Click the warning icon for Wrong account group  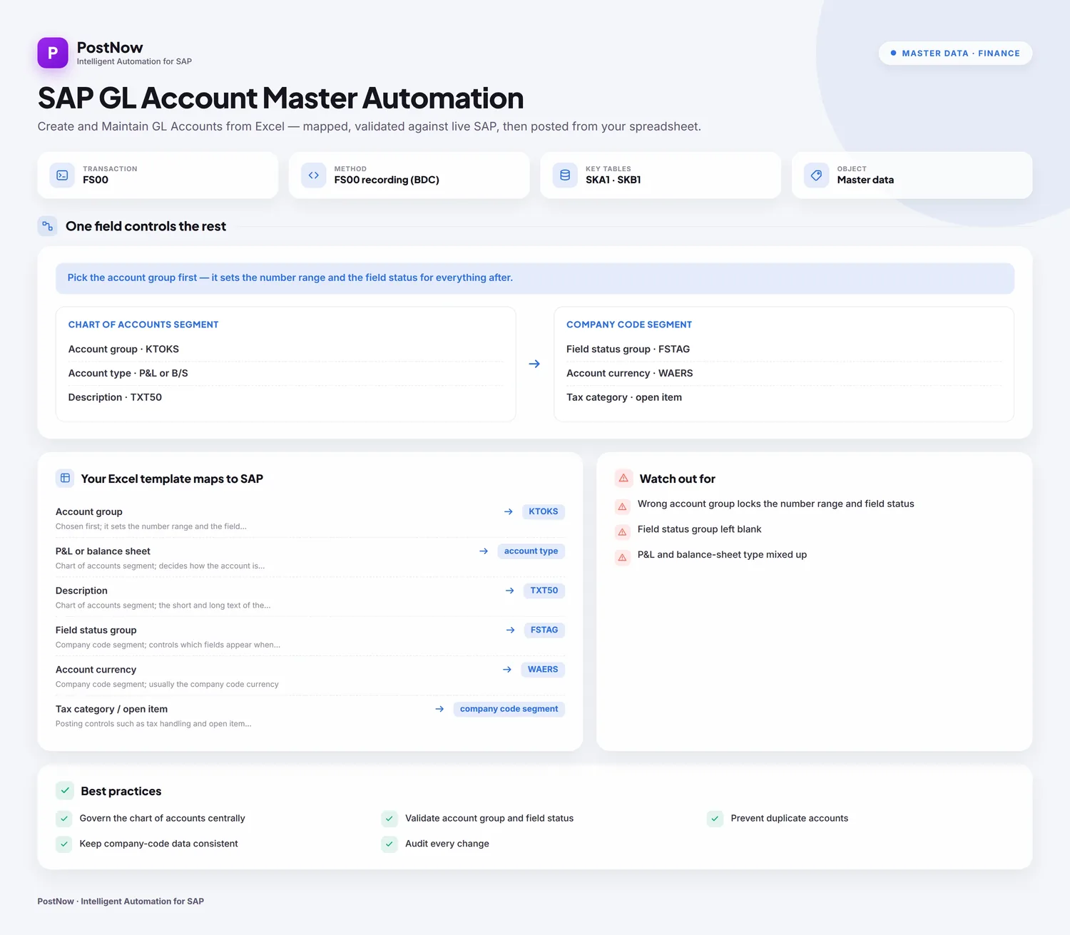click(x=622, y=506)
